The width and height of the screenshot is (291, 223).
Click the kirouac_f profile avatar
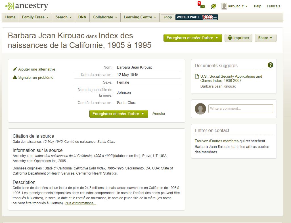(x=224, y=6)
